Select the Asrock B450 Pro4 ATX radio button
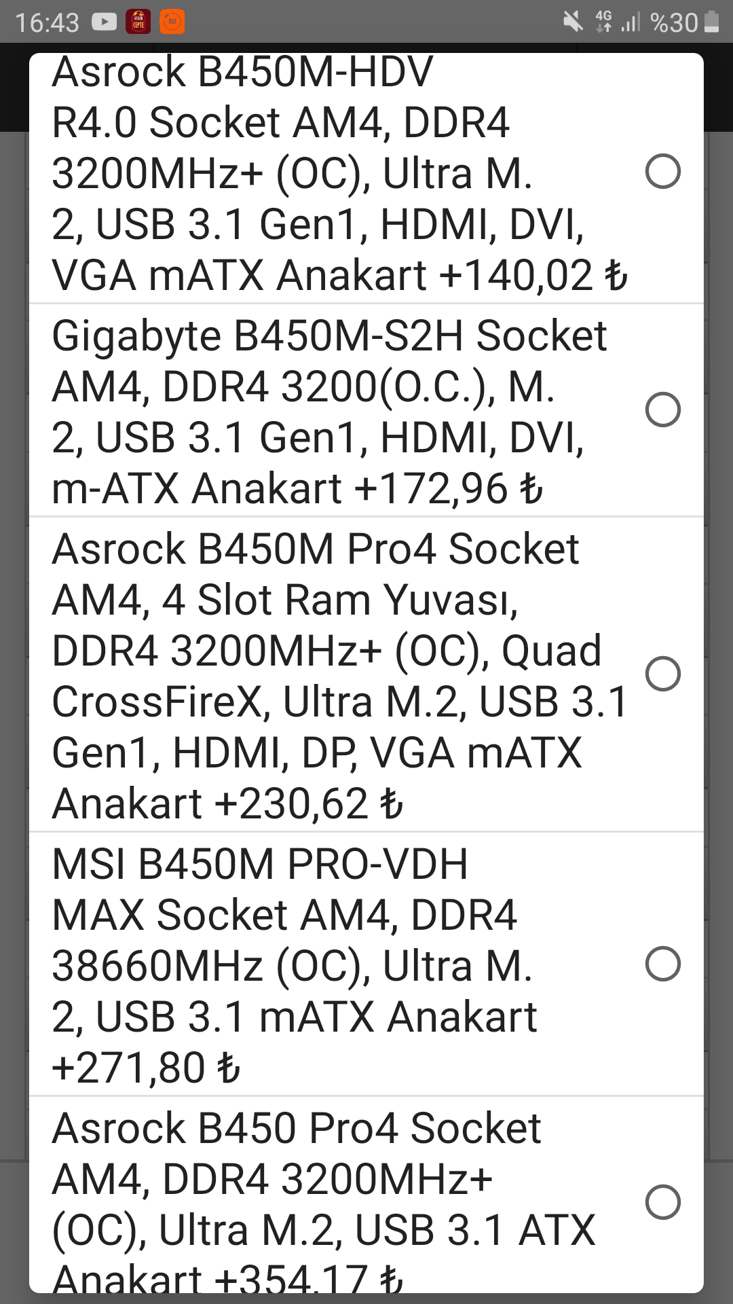Screen dimensions: 733x1304 tap(662, 1202)
